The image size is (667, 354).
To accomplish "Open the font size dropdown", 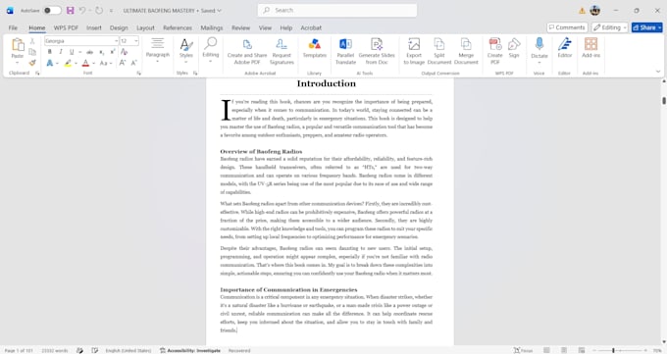I will pos(136,41).
